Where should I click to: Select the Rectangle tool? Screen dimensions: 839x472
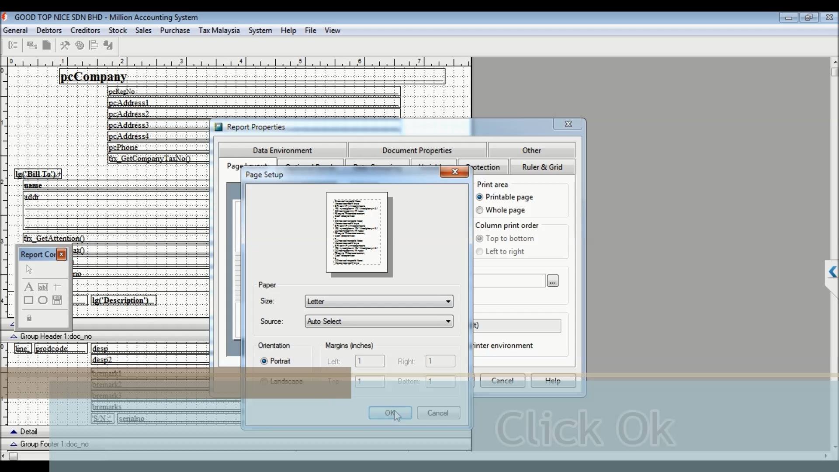coord(28,300)
